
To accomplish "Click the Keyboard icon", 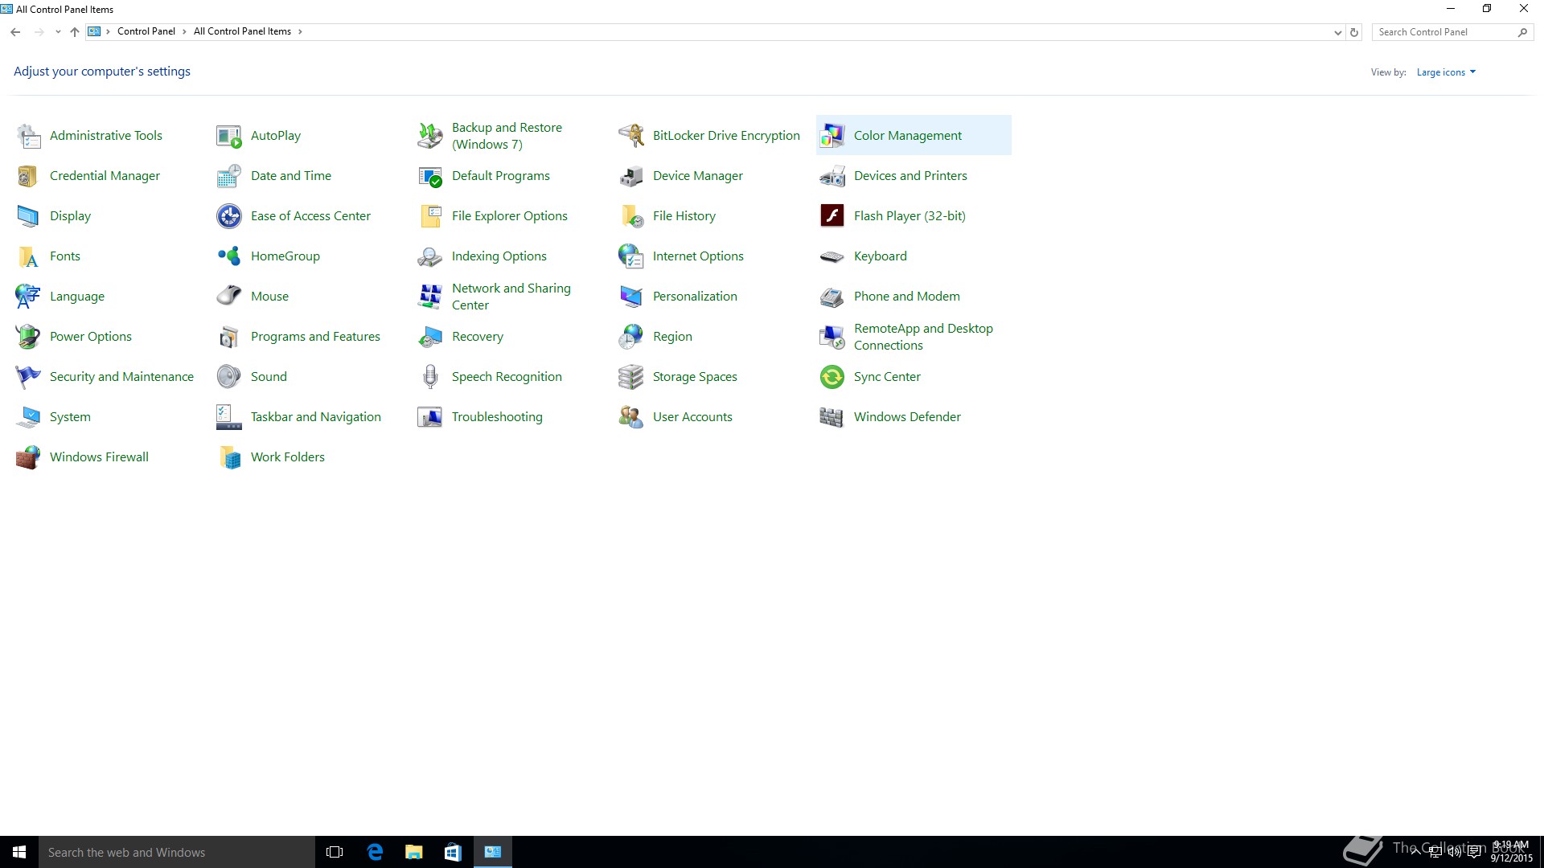I will [x=832, y=256].
